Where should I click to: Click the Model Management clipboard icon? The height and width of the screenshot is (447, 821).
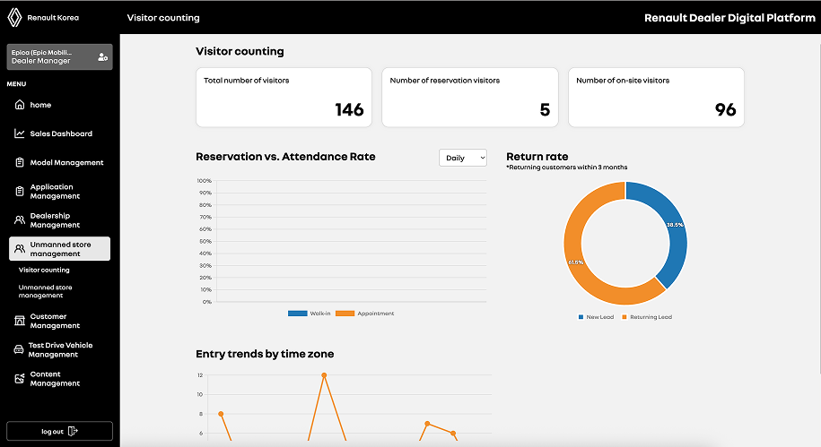tap(20, 163)
